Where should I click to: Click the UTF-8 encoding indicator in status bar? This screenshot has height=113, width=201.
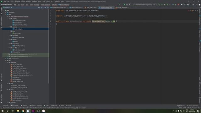(x=189, y=108)
